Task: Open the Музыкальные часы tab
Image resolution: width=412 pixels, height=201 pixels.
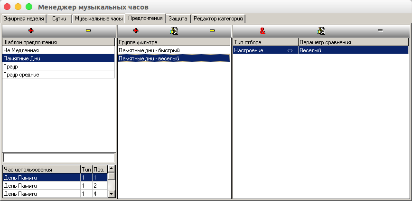Action: (99, 19)
